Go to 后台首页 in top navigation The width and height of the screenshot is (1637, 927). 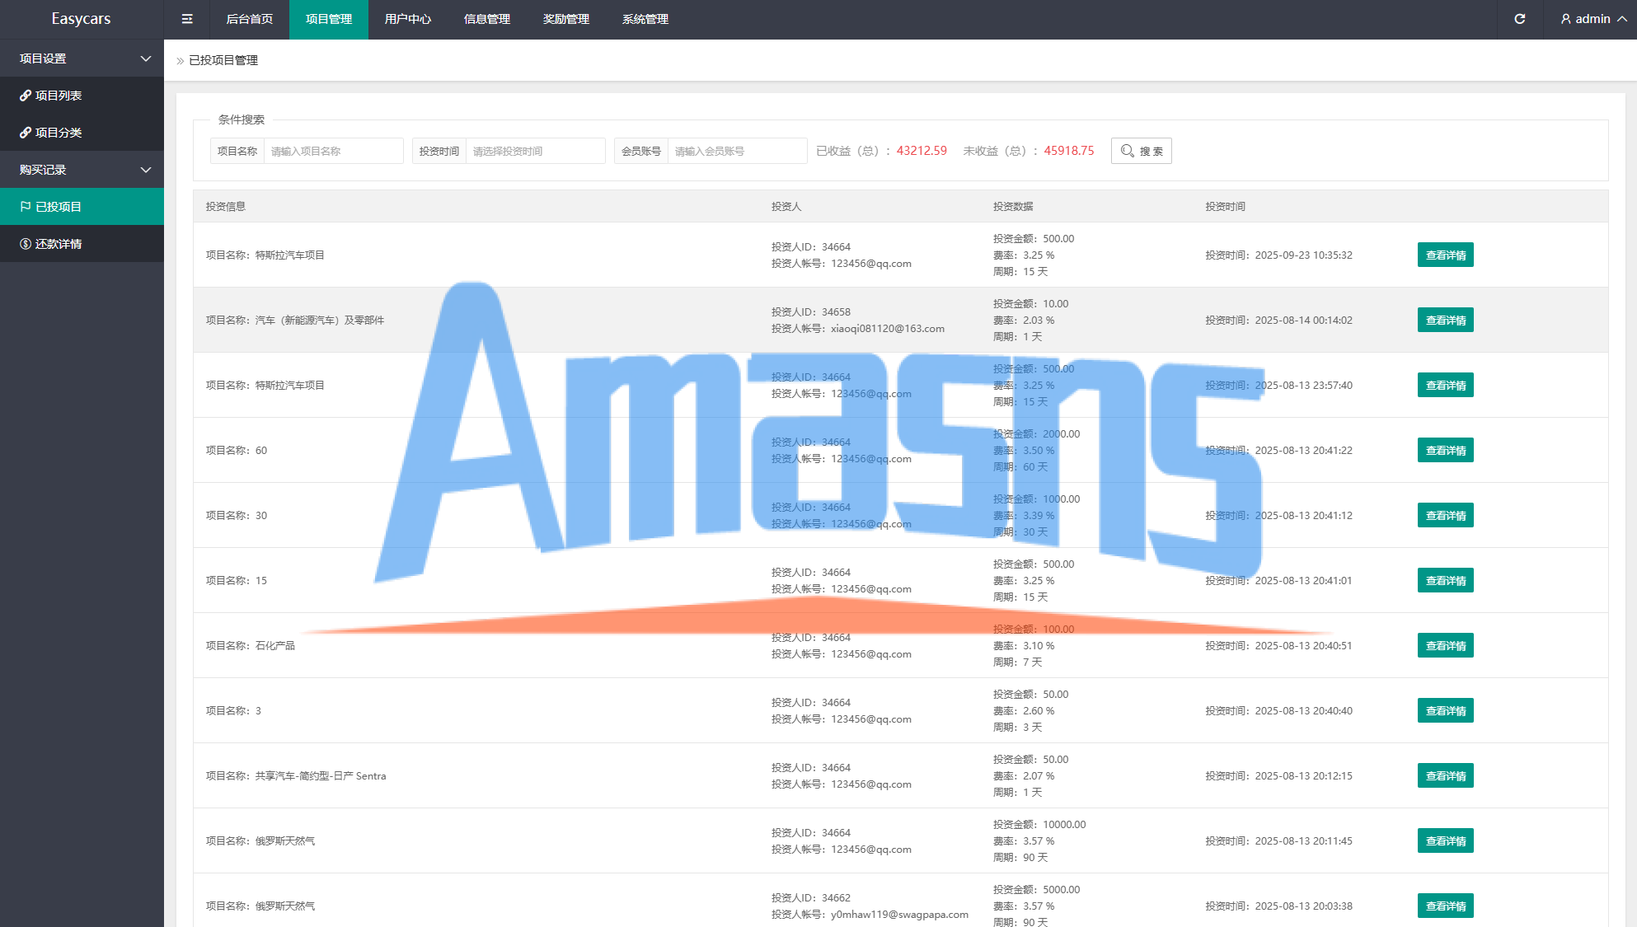point(249,19)
